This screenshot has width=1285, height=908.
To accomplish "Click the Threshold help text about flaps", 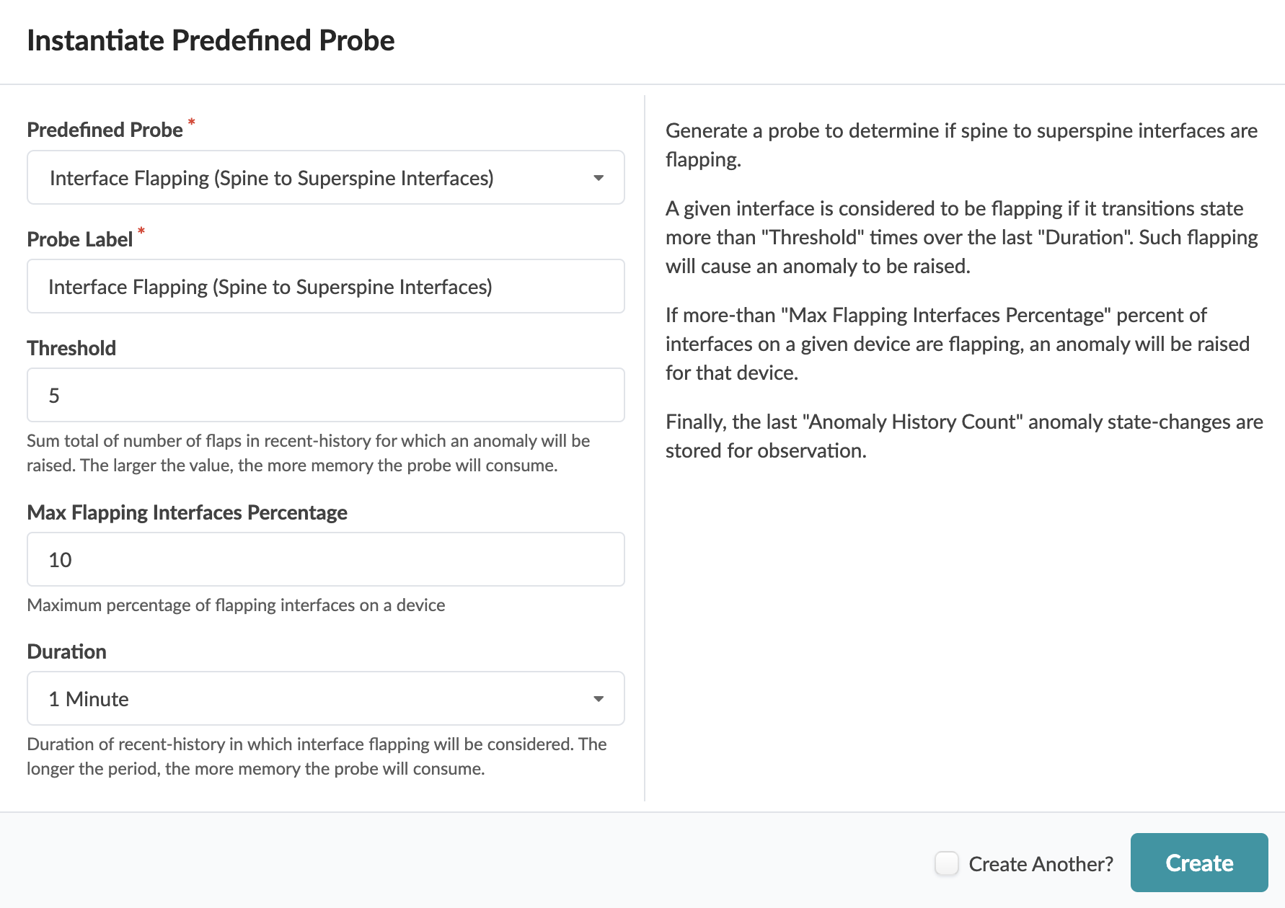I will pyautogui.click(x=308, y=453).
